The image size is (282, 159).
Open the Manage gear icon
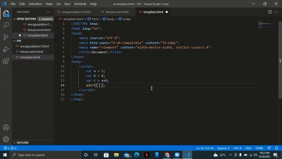(x=6, y=139)
